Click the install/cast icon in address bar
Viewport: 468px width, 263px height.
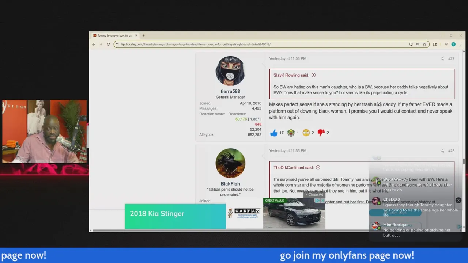[x=411, y=44]
